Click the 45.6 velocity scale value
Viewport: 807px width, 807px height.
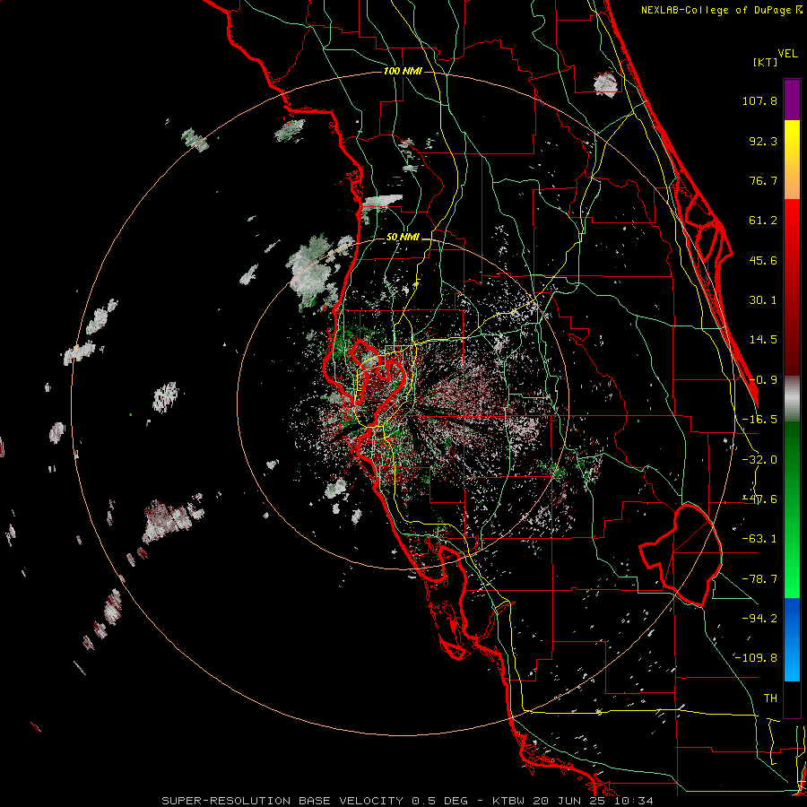[x=763, y=260]
